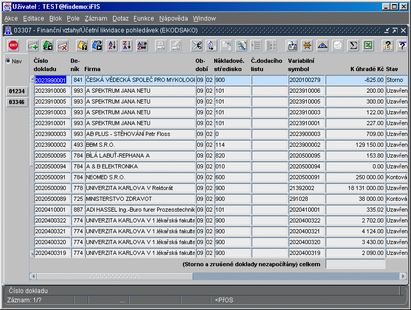Click the triangle eye icon
The width and height of the screenshot is (411, 310).
[323, 46]
